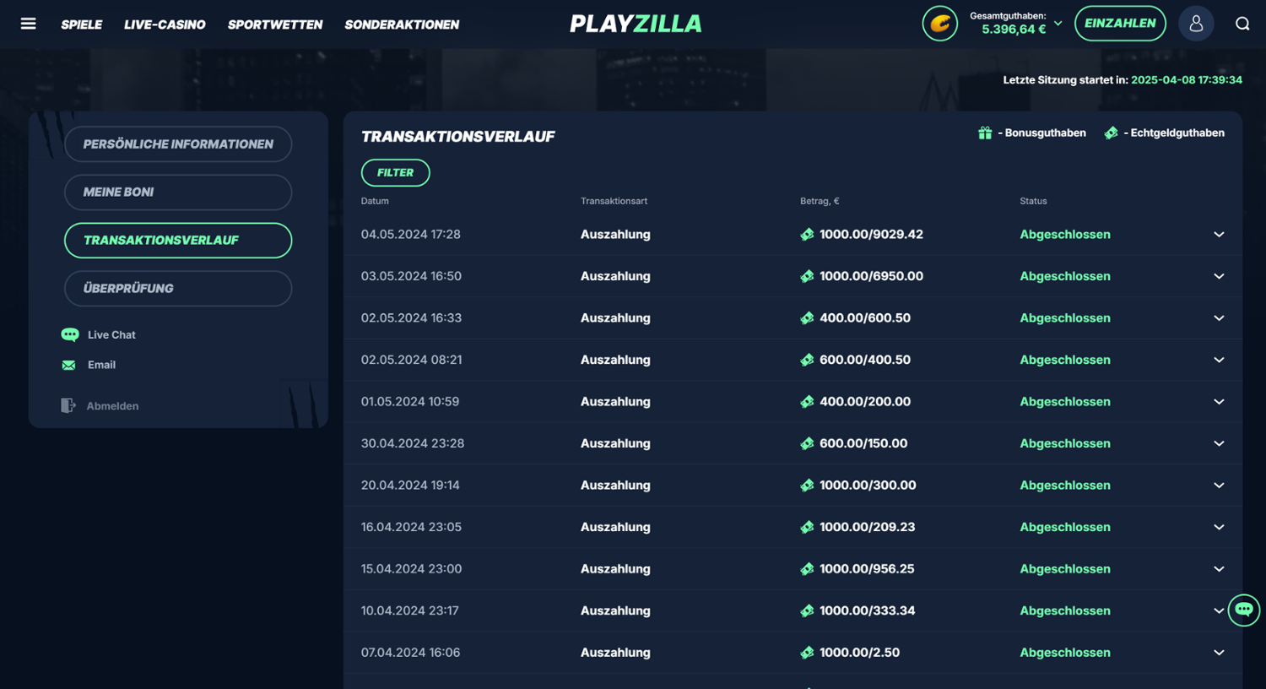Screen dimensions: 1266x689
Task: Click the Abmelden logout door icon
Action: 68,406
